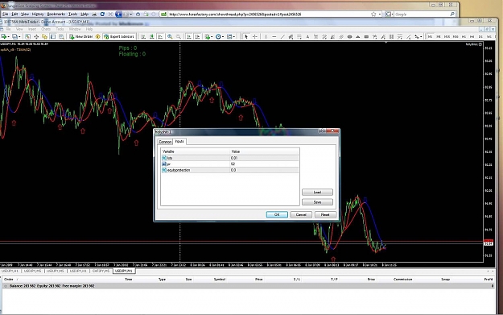Select the crosshair tool
503x315 pixels.
tap(254, 36)
